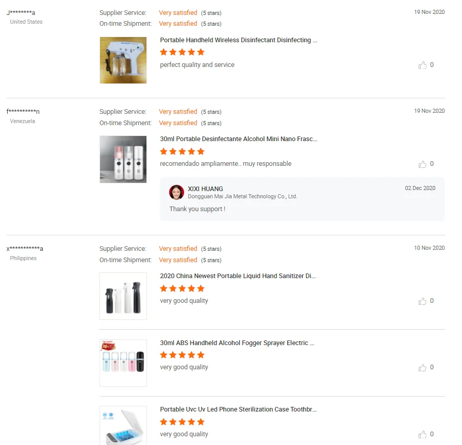Open the colorful fogger sprayers thumbnail
This screenshot has width=462, height=445.
[123, 363]
